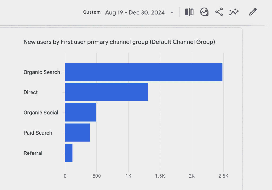Screen dimensions: 272x190
Task: Click the 1.5K axis tick label
Action: coord(160,176)
